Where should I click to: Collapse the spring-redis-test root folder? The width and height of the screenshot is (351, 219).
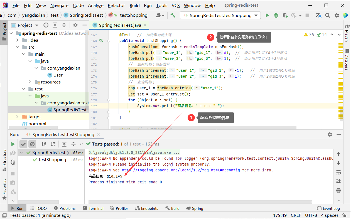(x=11, y=33)
